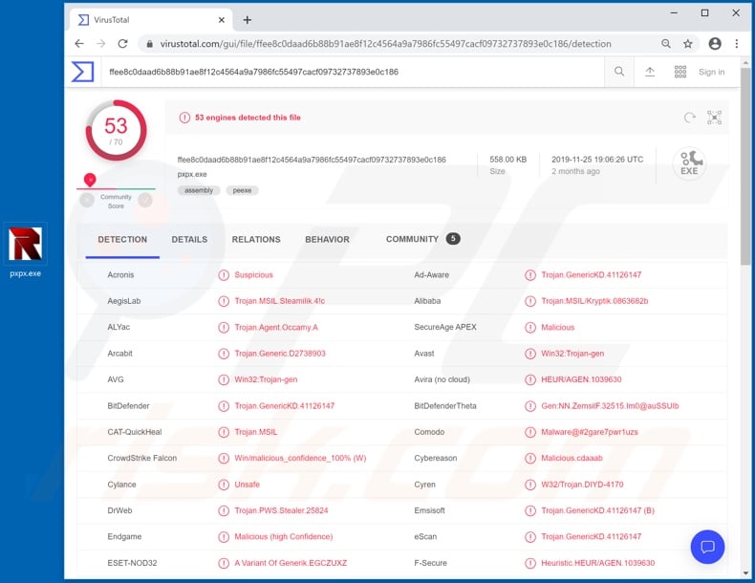Click the 'Trojan.MSIL.Steamilik.4!c' AegisLab result
Screen dimensions: 755x583
[279, 301]
